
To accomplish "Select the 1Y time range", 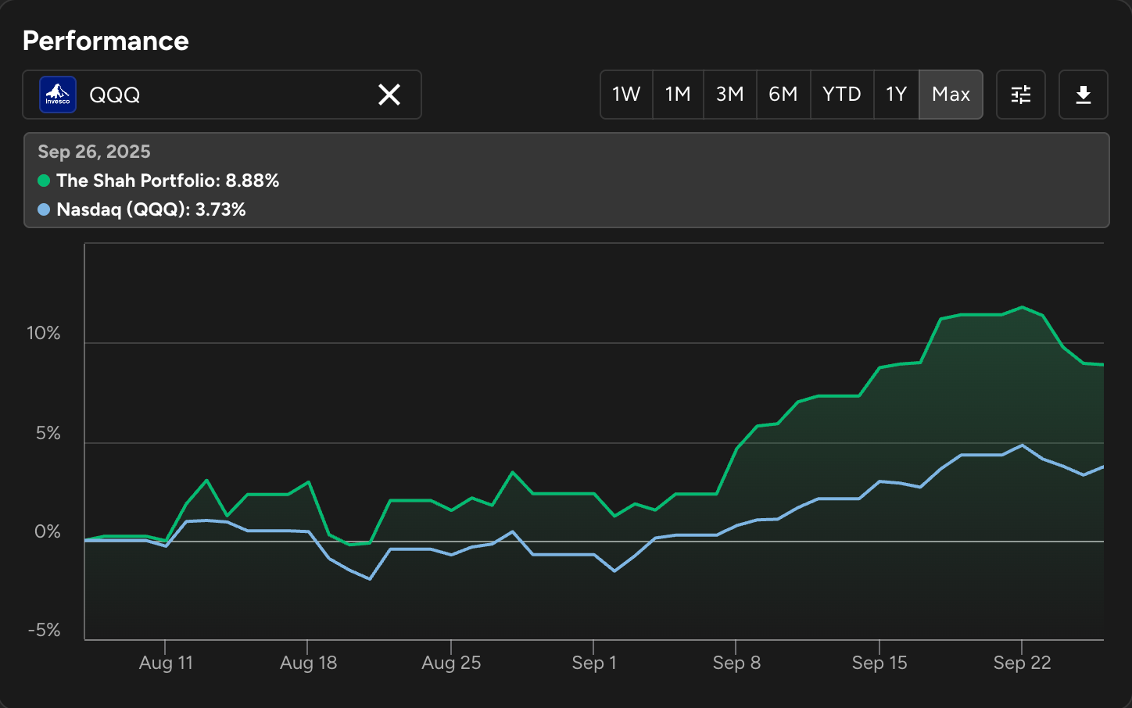I will pos(897,95).
